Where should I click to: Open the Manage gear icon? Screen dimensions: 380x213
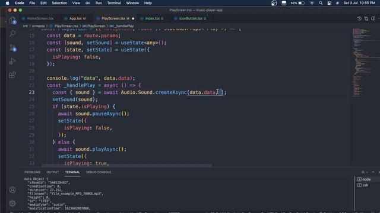12,204
